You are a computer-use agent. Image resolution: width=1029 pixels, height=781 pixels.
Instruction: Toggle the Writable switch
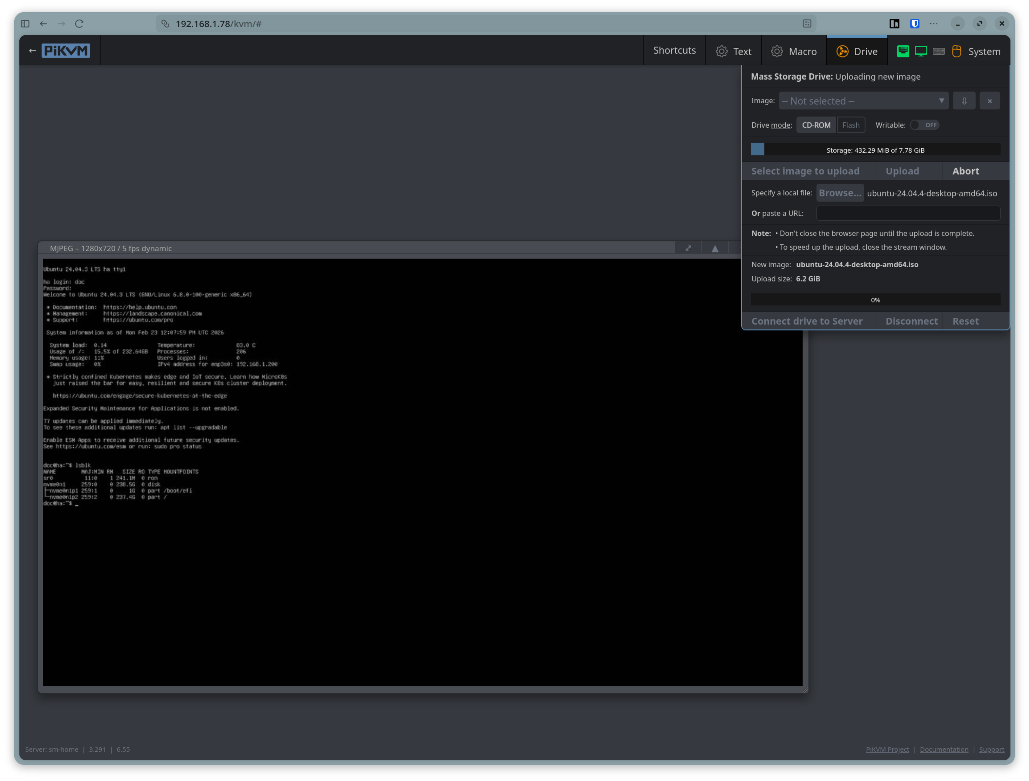click(924, 125)
